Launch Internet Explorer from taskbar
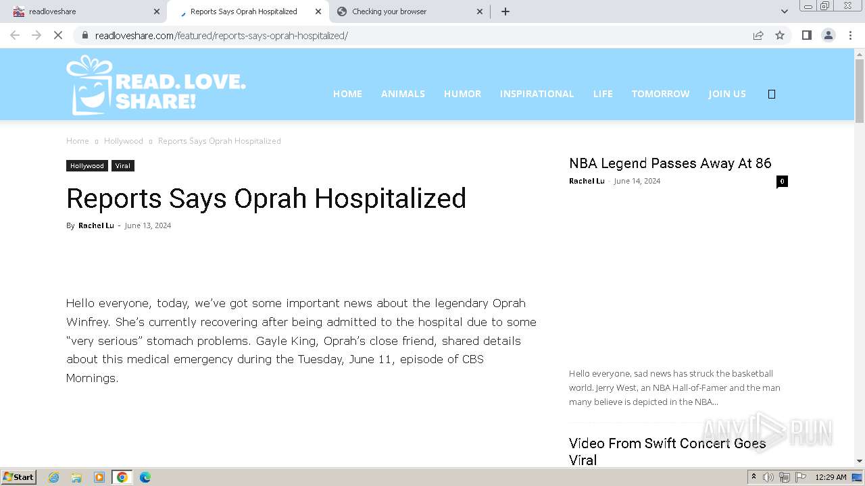Image resolution: width=865 pixels, height=486 pixels. click(54, 477)
